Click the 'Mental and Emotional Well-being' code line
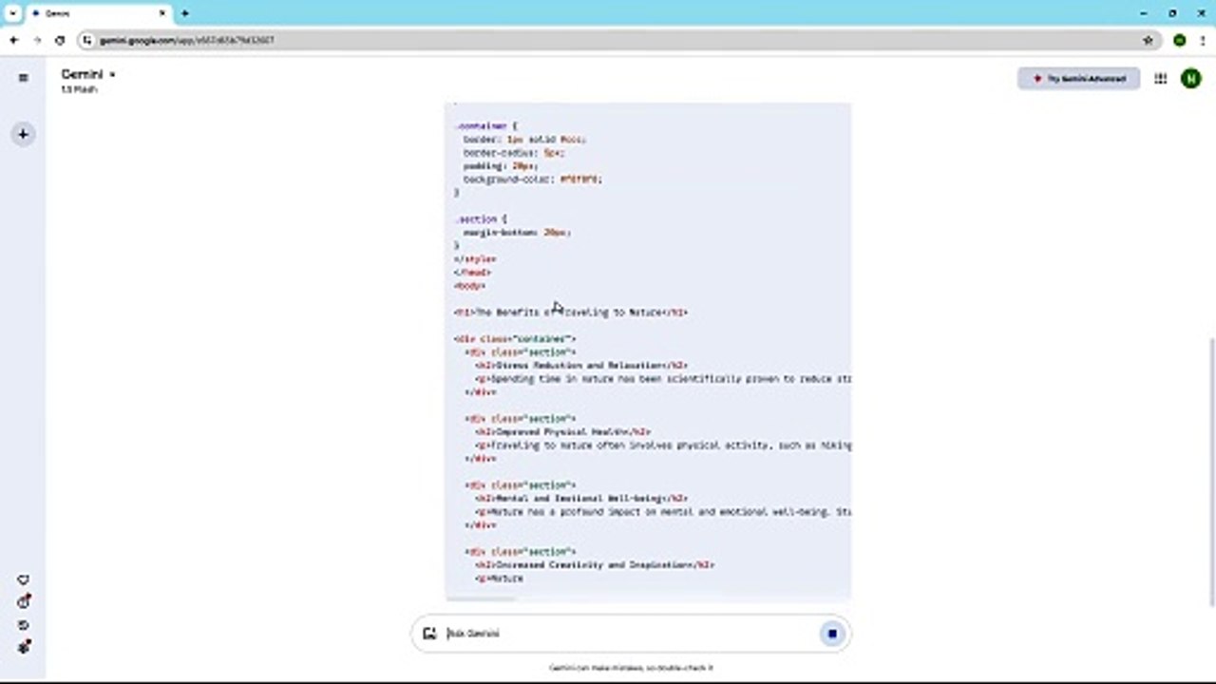 (581, 498)
